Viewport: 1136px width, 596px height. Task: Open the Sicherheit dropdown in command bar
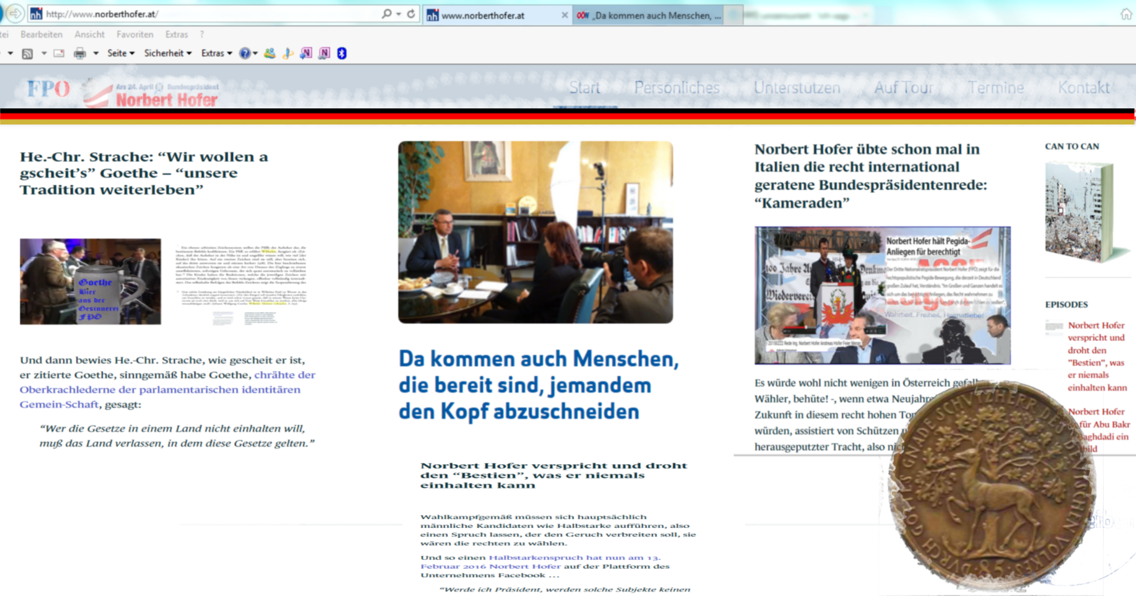[168, 53]
